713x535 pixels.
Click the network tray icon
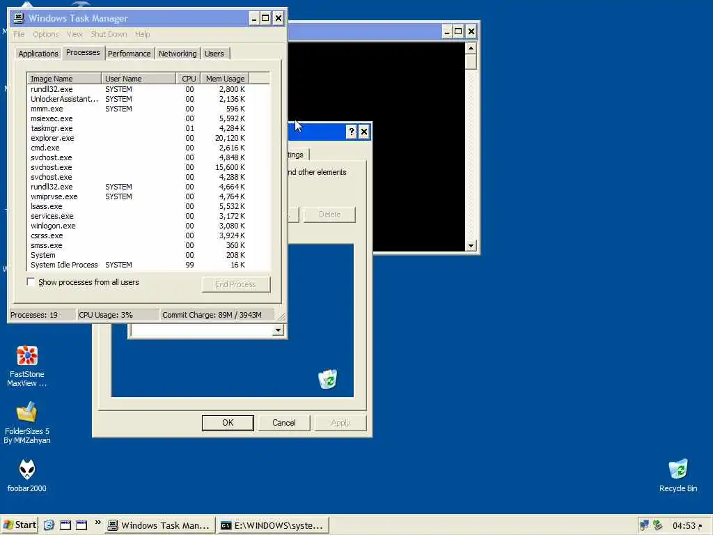[644, 525]
